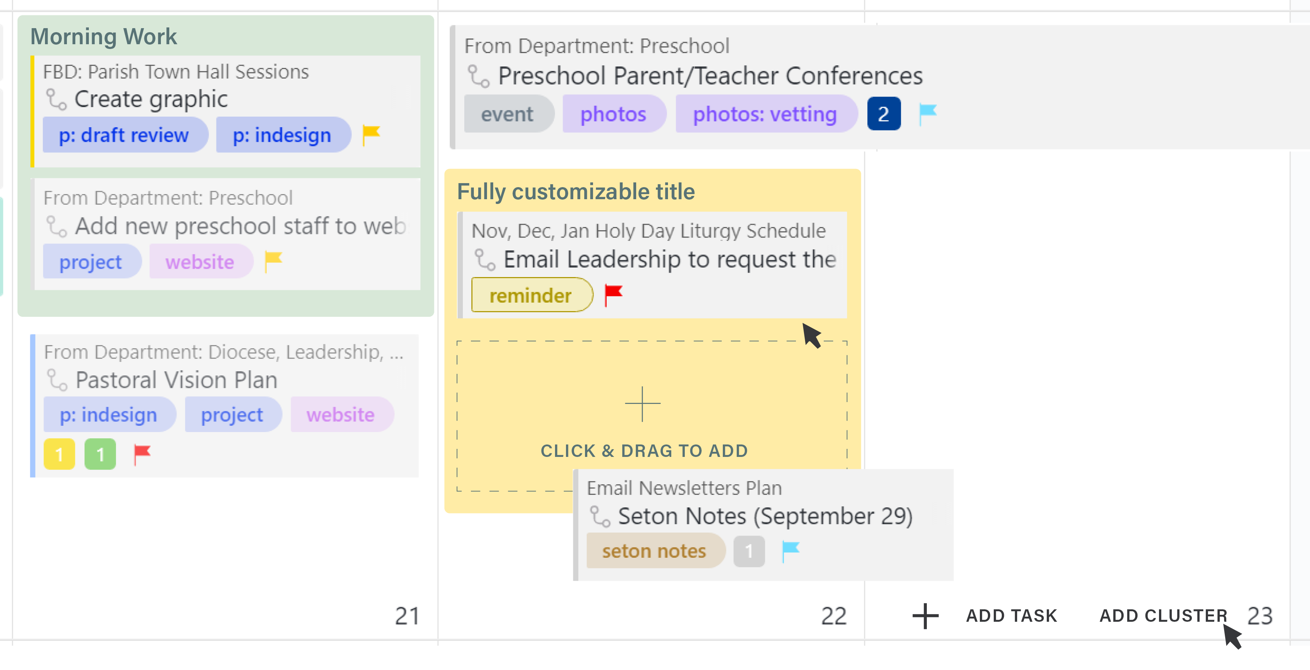The width and height of the screenshot is (1310, 670).
Task: Open the yellow 1 badge on Pastoral Vision Plan
Action: 59,454
